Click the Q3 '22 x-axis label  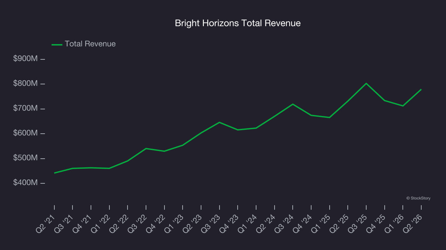coord(138,223)
